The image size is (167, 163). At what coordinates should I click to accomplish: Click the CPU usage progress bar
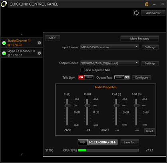click(108, 150)
